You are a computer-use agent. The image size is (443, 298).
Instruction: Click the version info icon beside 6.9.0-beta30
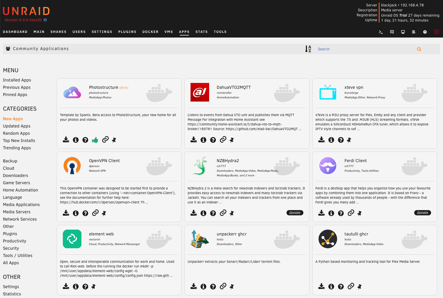tap(45, 20)
